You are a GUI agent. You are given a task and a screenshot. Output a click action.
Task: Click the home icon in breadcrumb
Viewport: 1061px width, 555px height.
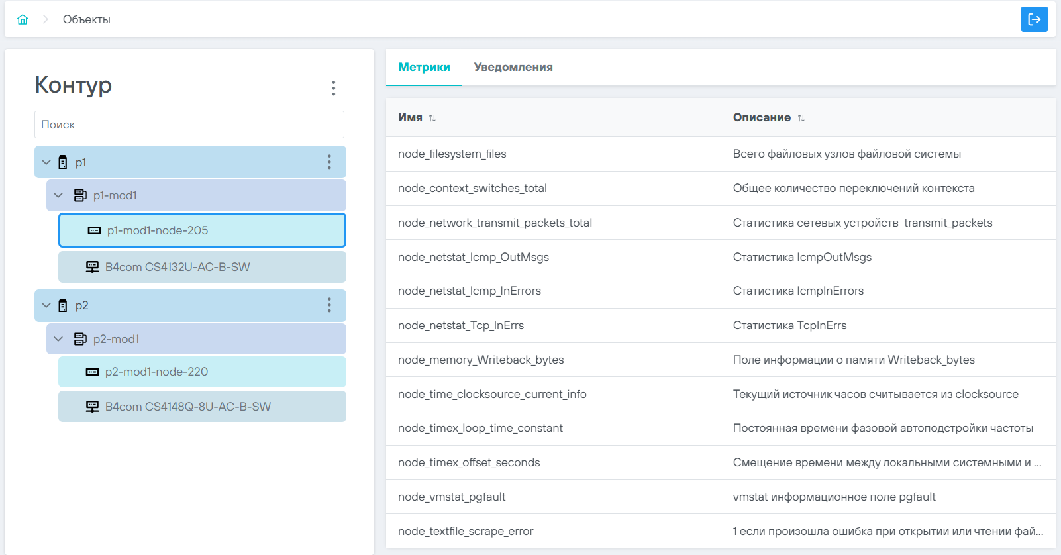pyautogui.click(x=23, y=19)
